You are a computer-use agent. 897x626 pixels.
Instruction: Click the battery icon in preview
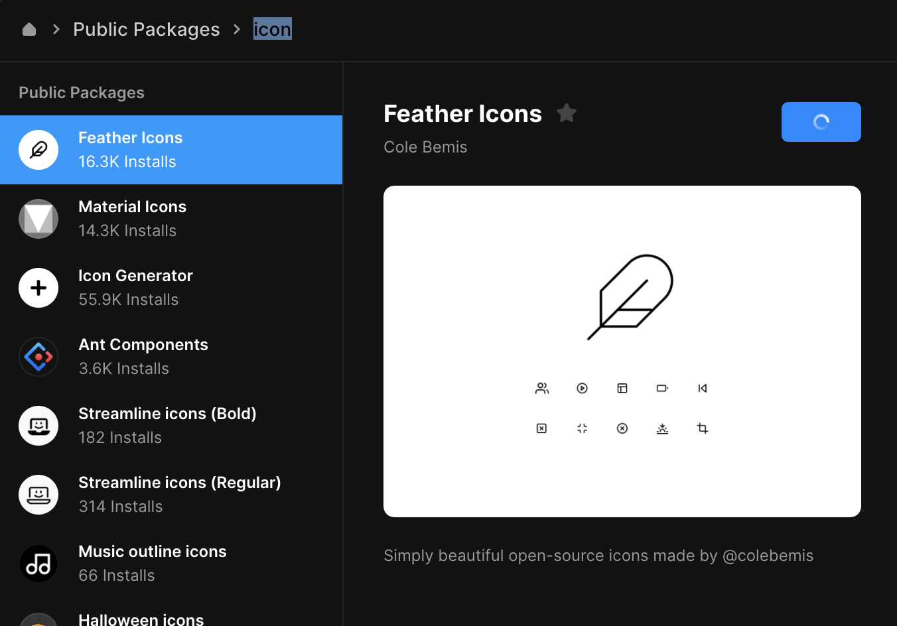click(662, 389)
